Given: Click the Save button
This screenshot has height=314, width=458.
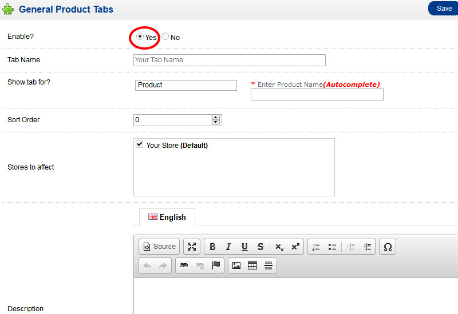Looking at the screenshot, I should [444, 9].
